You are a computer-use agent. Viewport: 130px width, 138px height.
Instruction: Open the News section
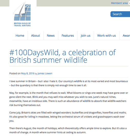click(x=51, y=36)
